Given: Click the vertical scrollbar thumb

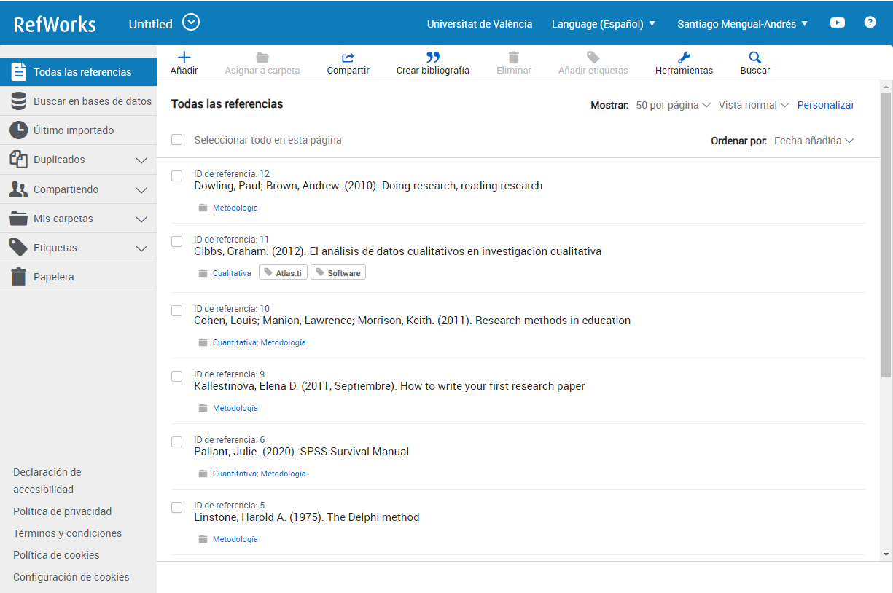Looking at the screenshot, I should [x=886, y=233].
